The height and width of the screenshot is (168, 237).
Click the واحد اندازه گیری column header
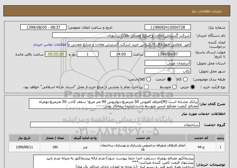pos(85,138)
